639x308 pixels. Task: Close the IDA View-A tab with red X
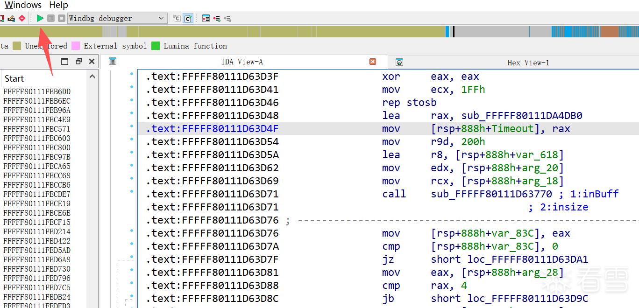click(373, 62)
